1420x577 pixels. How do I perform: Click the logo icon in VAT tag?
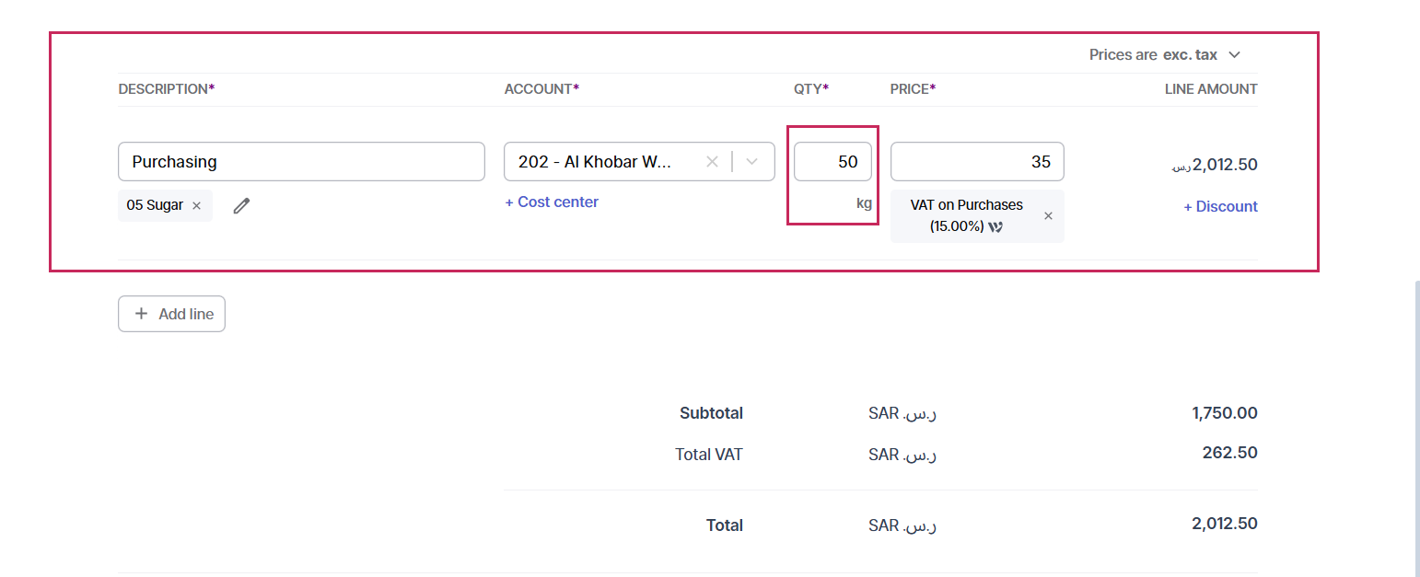tap(995, 226)
